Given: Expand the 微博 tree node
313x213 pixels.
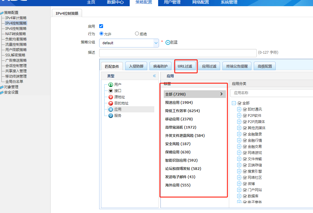Looking at the screenshot, I should (239, 183).
